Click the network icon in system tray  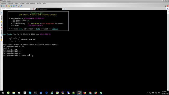click(x=150, y=93)
